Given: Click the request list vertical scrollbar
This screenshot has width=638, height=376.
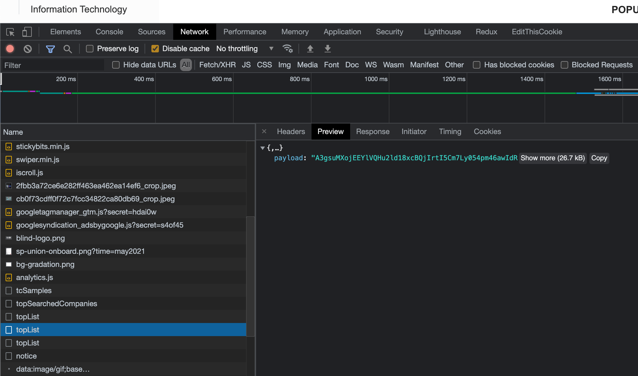Looking at the screenshot, I should point(250,276).
